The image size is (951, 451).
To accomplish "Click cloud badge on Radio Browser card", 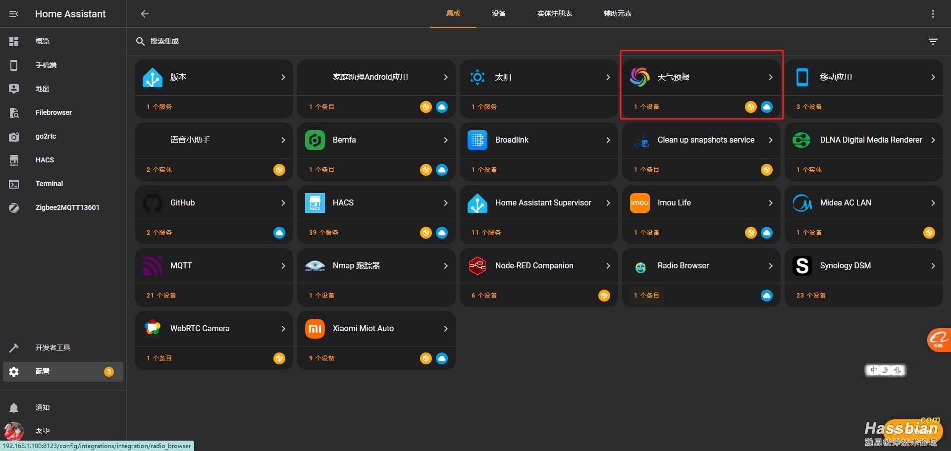I will [x=767, y=296].
